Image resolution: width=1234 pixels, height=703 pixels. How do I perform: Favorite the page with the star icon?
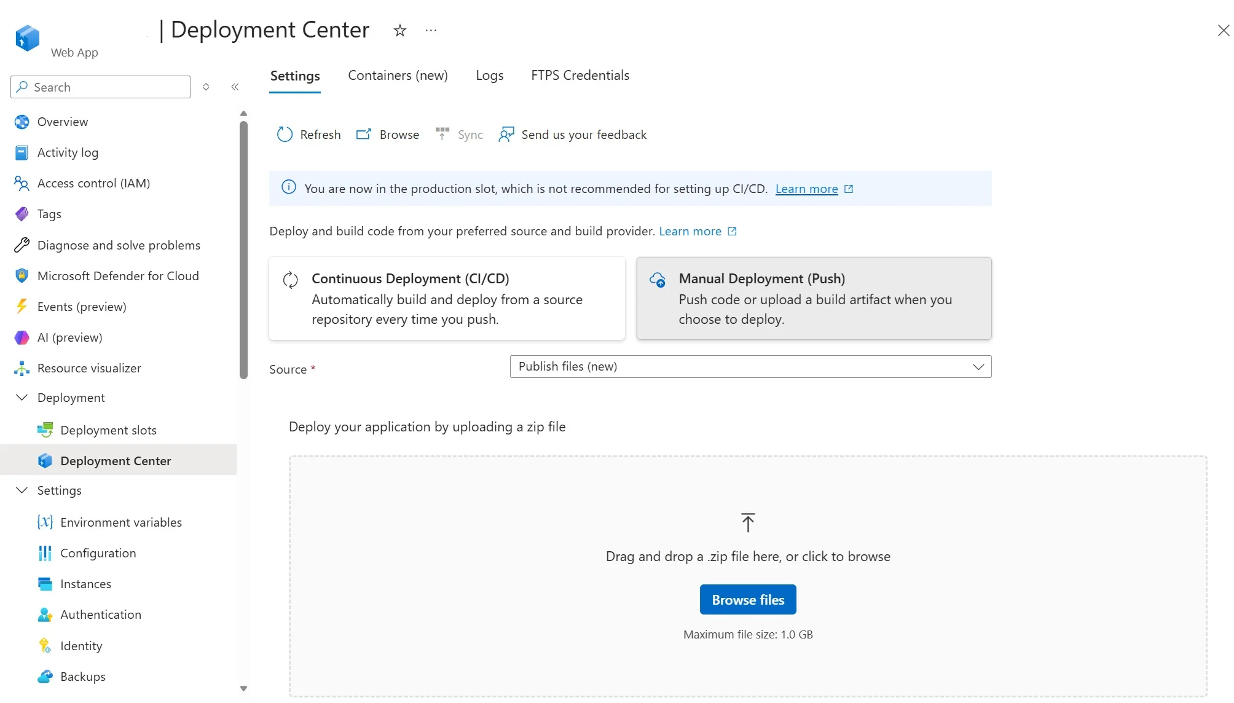(400, 30)
